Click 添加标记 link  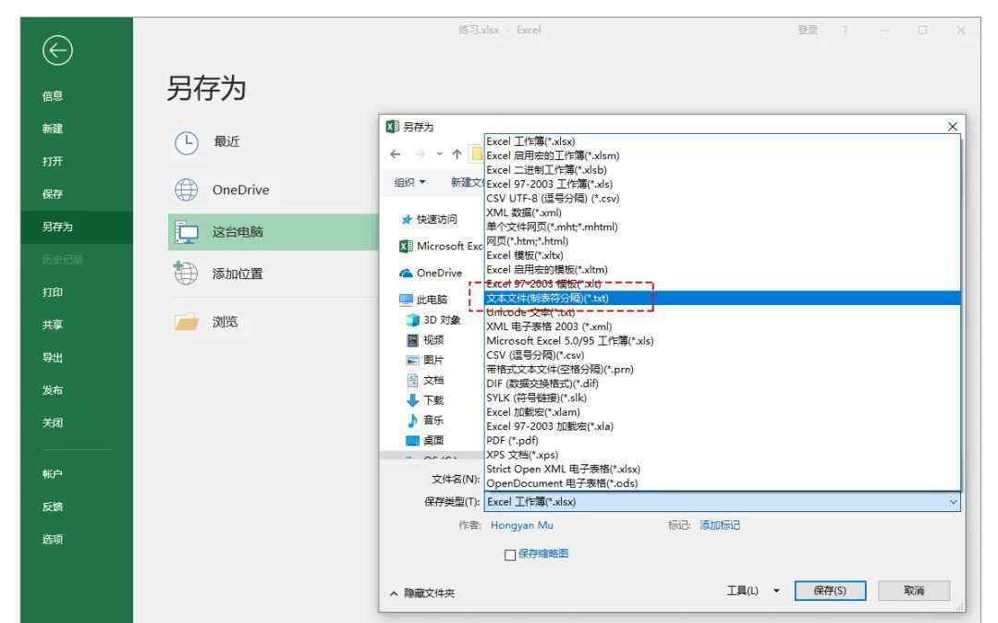[720, 525]
